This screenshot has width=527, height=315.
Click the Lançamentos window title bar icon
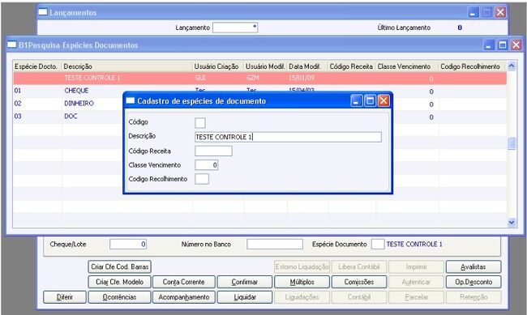pos(43,12)
